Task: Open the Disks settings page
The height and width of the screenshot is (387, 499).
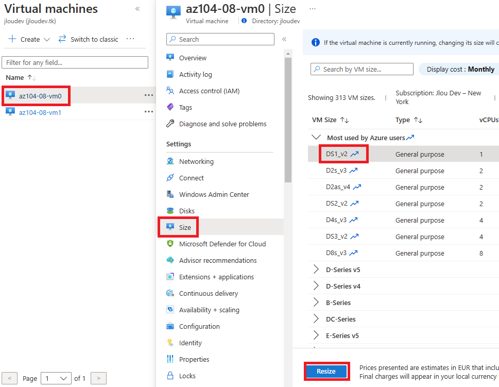Action: point(187,211)
